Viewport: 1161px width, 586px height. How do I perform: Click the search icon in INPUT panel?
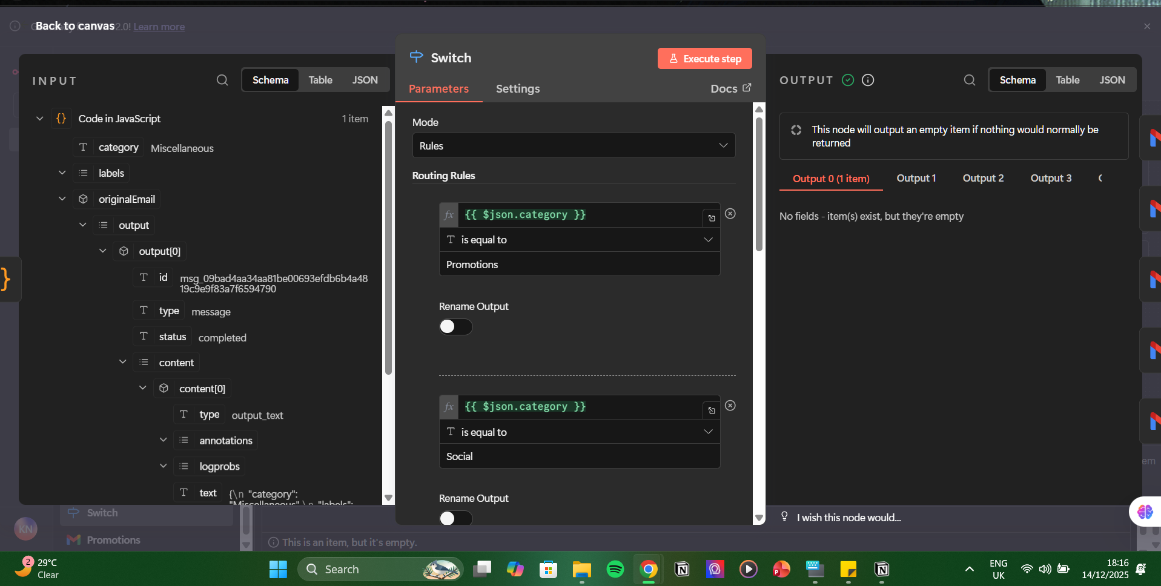tap(222, 80)
